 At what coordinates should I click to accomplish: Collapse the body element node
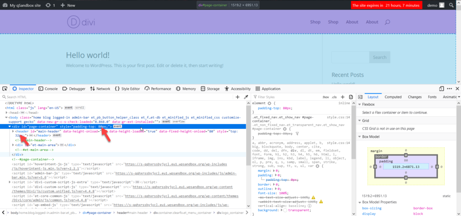6,117
